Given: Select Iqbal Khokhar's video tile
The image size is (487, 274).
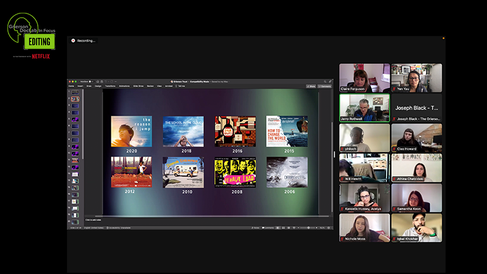Looking at the screenshot, I should 416,228.
